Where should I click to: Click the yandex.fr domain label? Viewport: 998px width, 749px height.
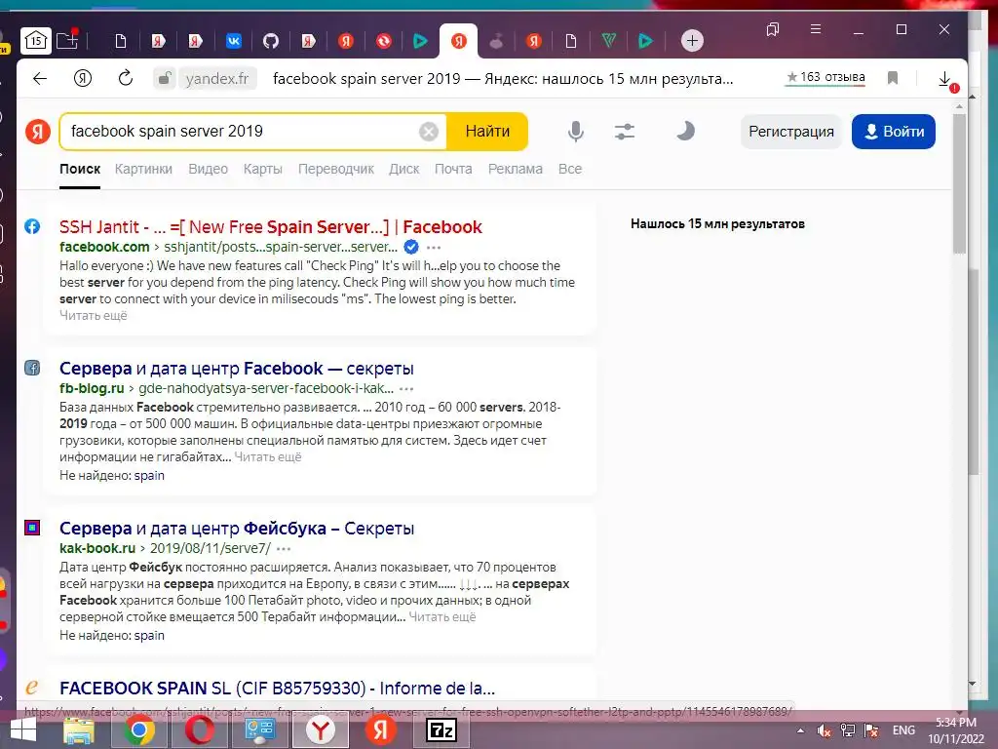[217, 78]
